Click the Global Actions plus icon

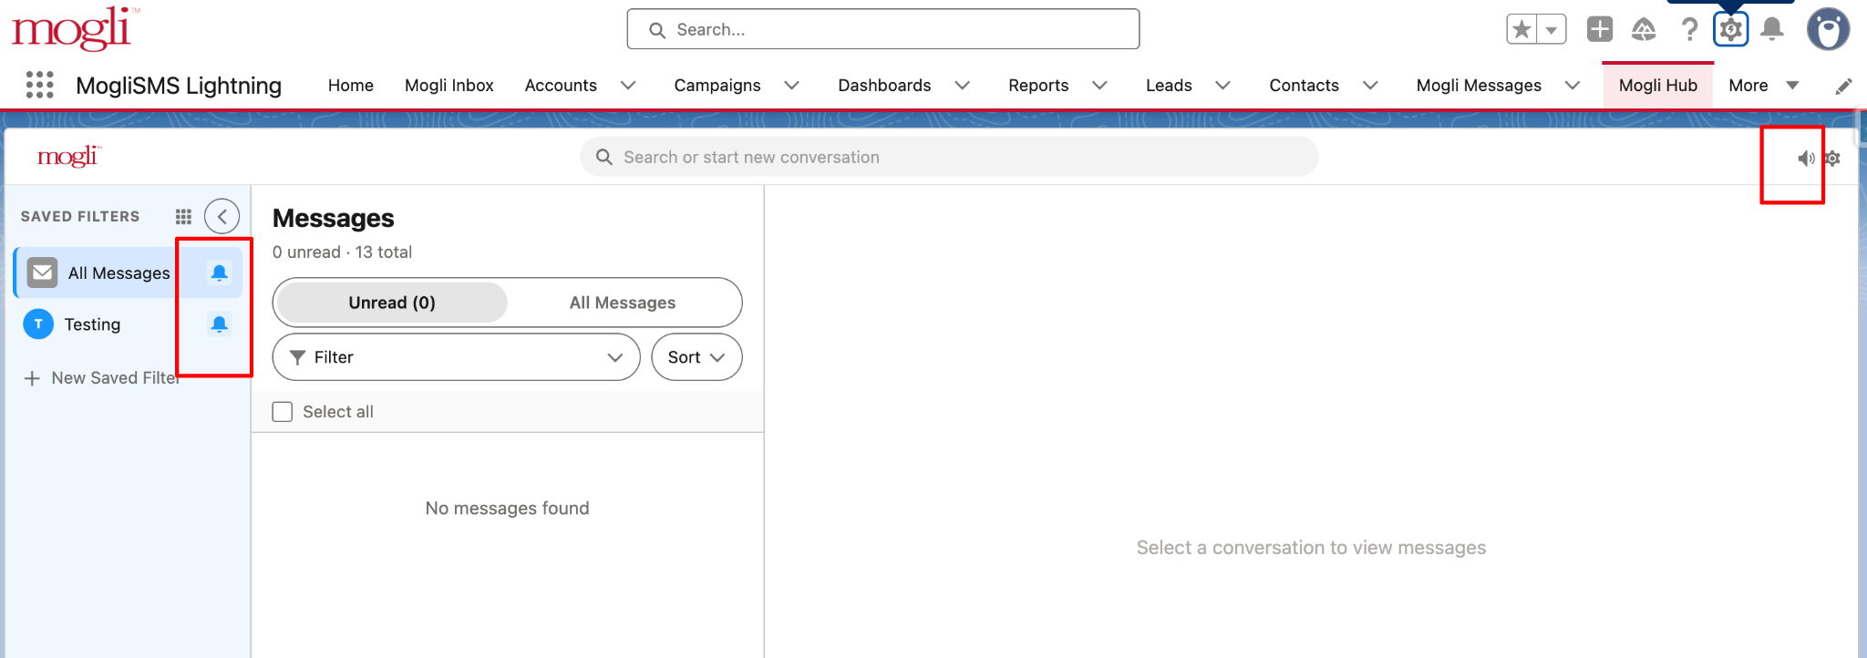click(1600, 29)
